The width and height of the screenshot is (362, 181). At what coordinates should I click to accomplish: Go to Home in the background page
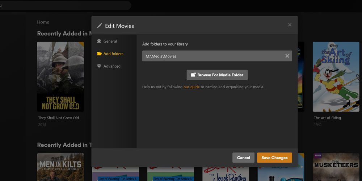coord(43,22)
